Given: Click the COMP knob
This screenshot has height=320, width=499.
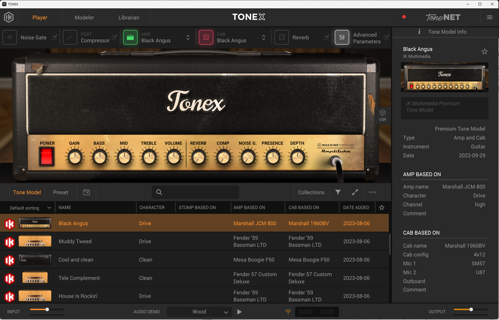Looking at the screenshot, I should (x=223, y=157).
